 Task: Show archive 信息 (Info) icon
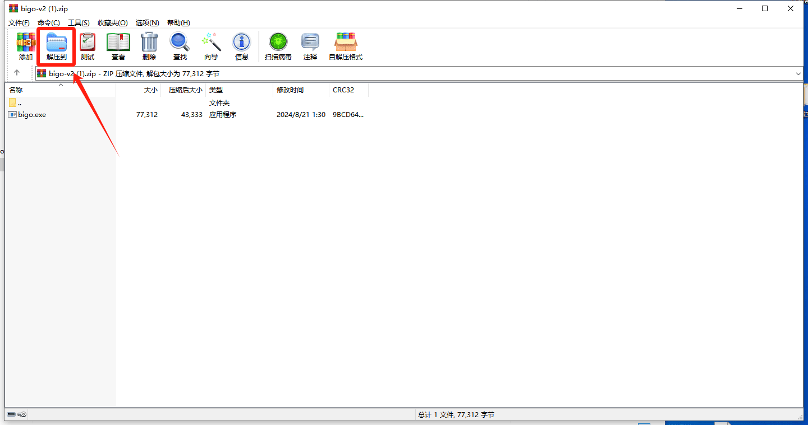242,43
